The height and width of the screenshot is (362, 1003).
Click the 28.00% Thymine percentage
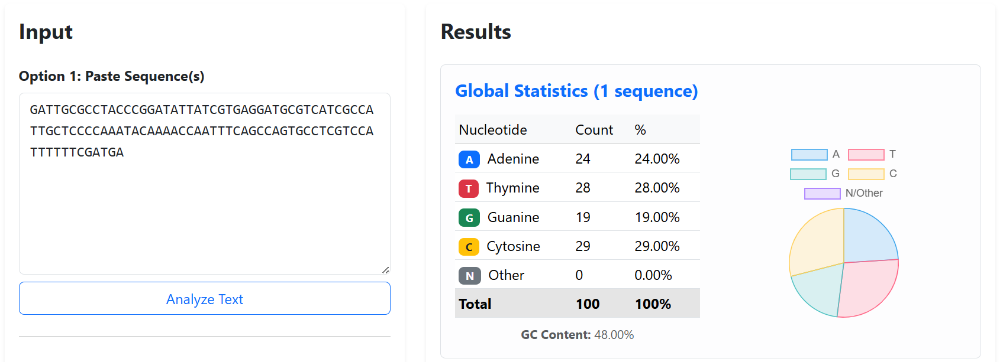[x=657, y=188]
